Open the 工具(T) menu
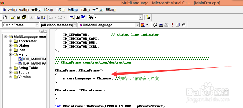Viewport: 243px width, 108px height. pos(85,10)
